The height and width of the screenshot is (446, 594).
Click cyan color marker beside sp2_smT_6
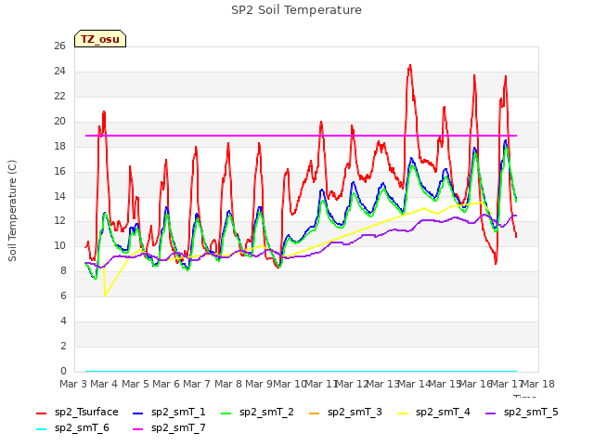point(41,429)
